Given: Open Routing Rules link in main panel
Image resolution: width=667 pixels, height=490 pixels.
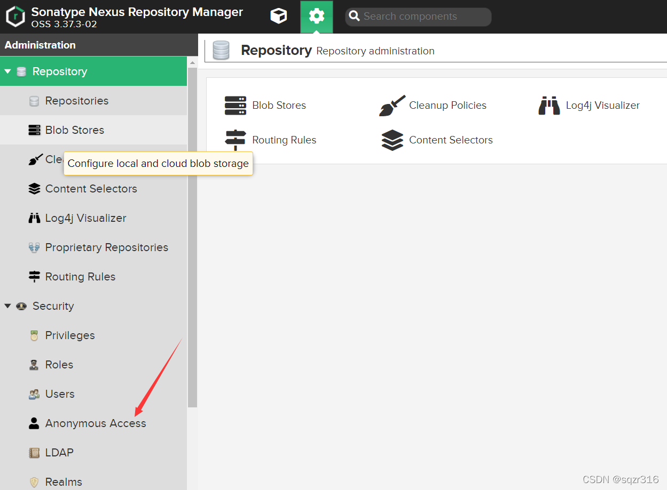Looking at the screenshot, I should point(284,140).
